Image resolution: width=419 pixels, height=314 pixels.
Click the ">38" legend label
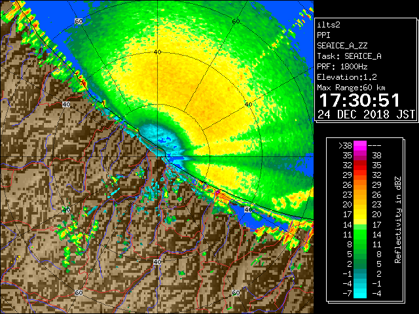pos(345,146)
